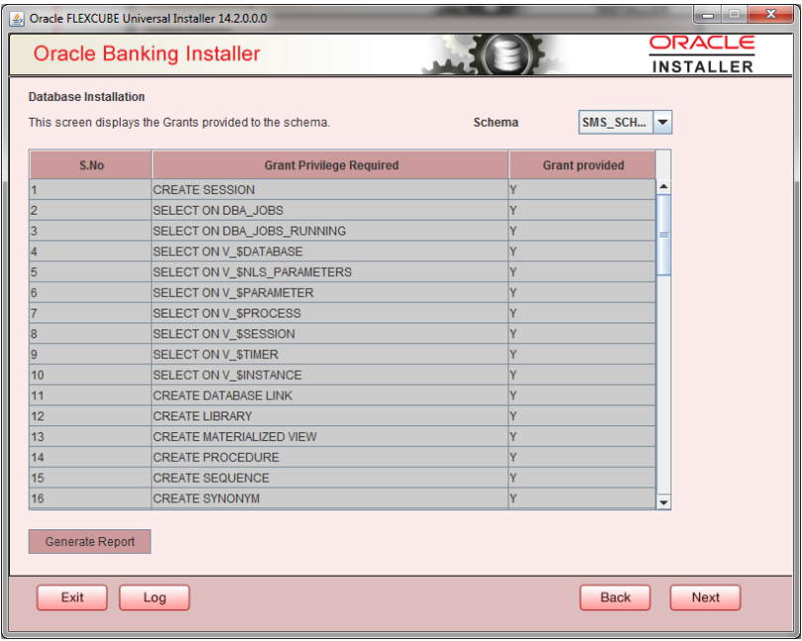802x641 pixels.
Task: Click the Y value for CREATE LIBRARY
Action: point(582,415)
